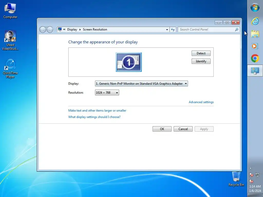Open the recent pages dropdown arrow

(55, 30)
